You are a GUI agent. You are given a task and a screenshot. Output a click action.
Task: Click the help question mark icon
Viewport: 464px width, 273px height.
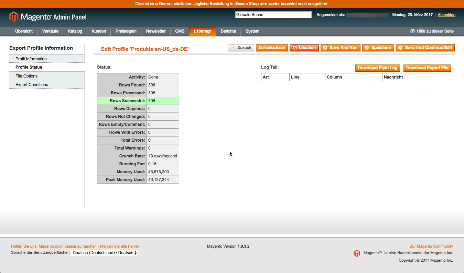point(412,31)
